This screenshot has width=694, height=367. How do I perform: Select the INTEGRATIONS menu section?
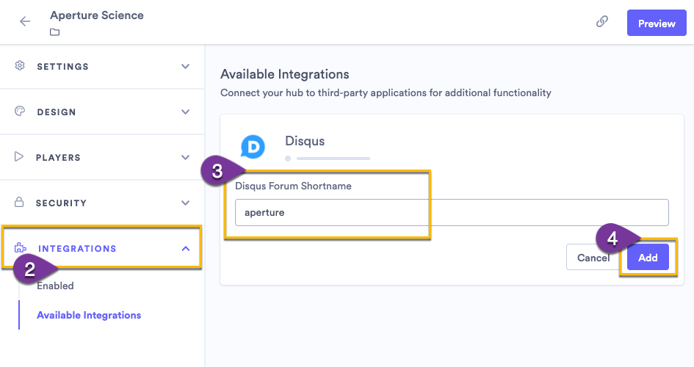tap(102, 249)
